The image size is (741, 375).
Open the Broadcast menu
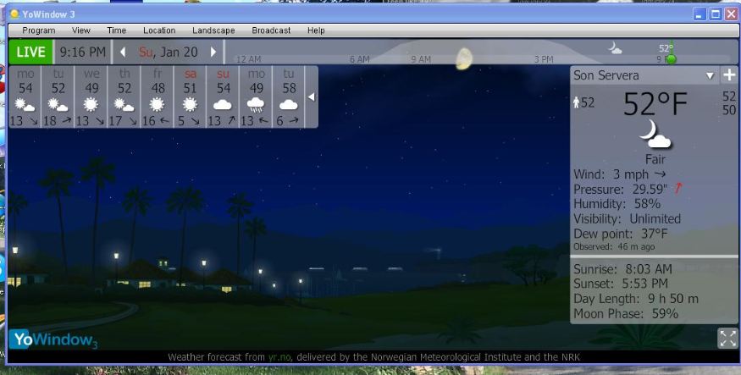tap(271, 30)
